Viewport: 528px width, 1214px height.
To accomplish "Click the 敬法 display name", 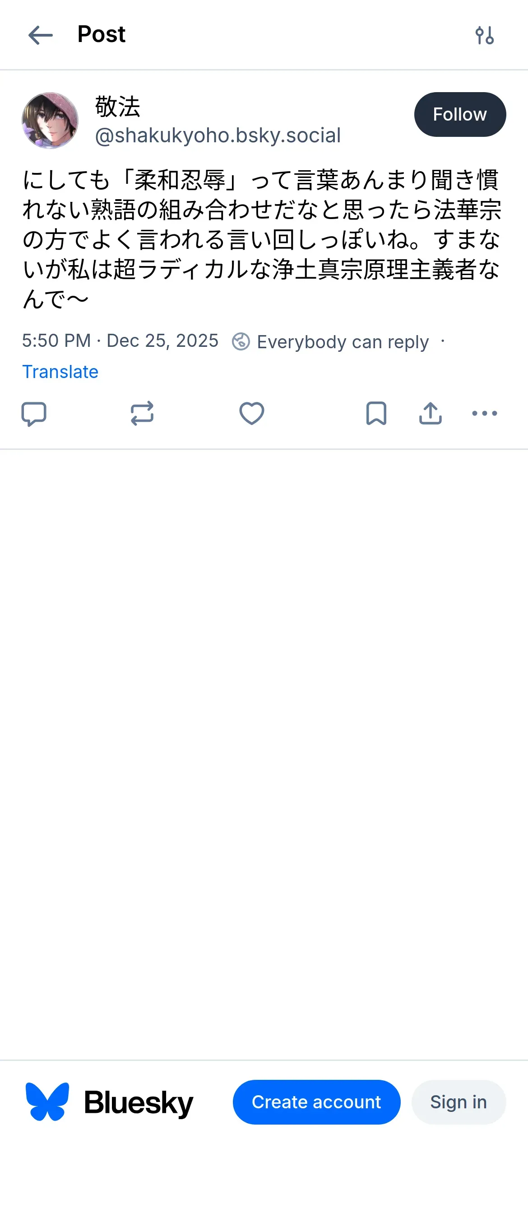I will [118, 107].
